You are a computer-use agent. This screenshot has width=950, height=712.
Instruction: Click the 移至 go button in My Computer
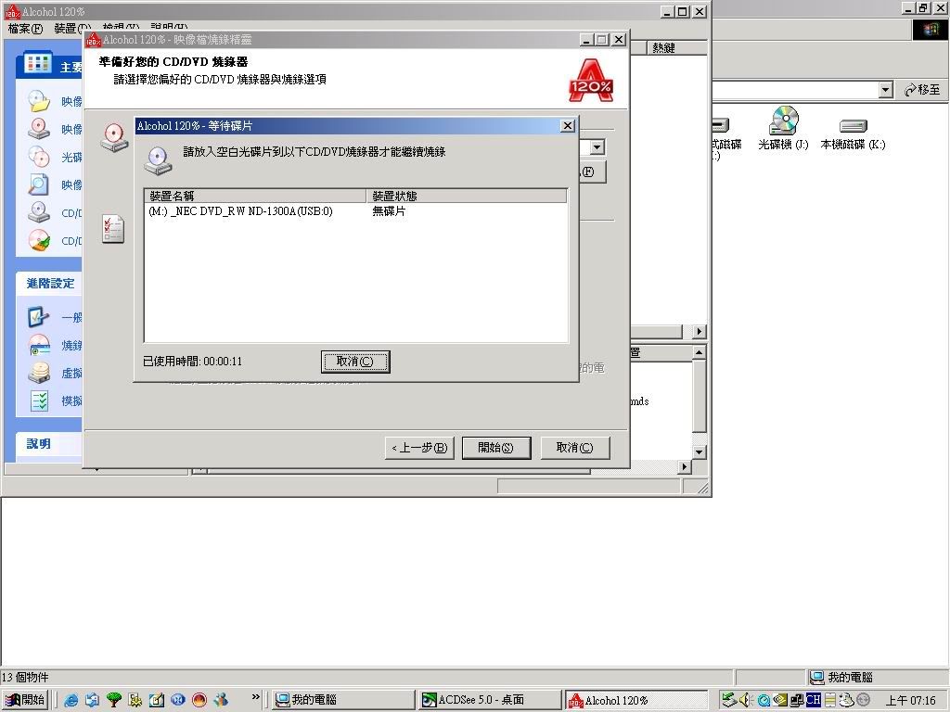point(922,90)
